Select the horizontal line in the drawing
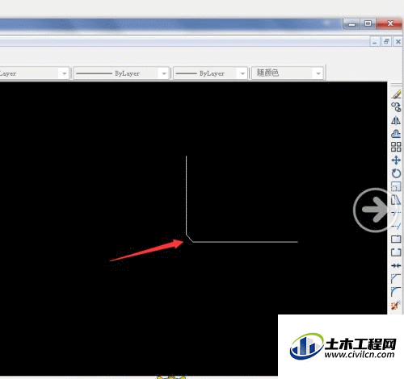Viewport: 404px width, 379px height. click(246, 242)
